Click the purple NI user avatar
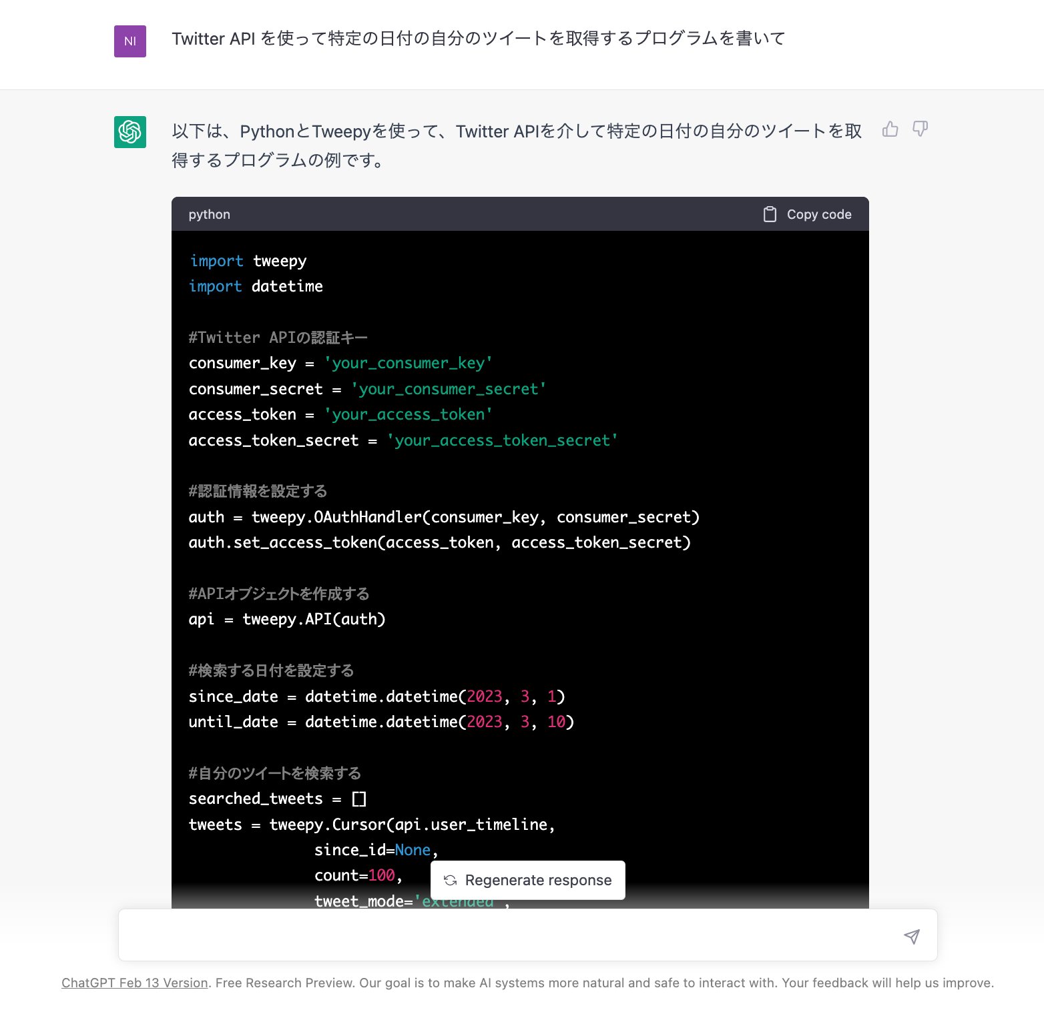Image resolution: width=1044 pixels, height=1010 pixels. click(130, 41)
